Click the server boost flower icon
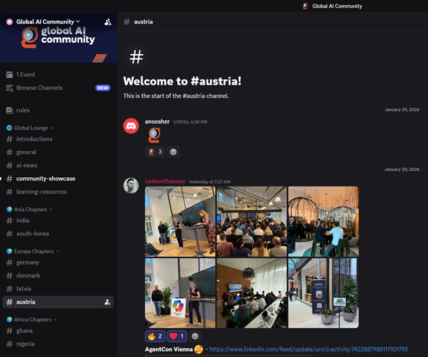Viewport: 428px width, 357px height. click(x=9, y=22)
